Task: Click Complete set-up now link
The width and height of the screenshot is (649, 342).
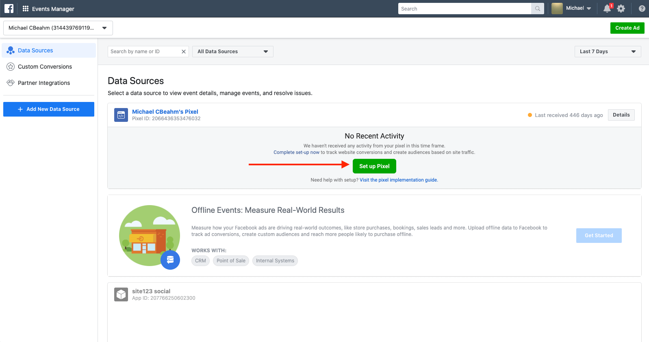Action: pos(296,152)
